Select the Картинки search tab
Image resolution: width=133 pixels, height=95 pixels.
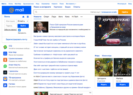[58, 7]
